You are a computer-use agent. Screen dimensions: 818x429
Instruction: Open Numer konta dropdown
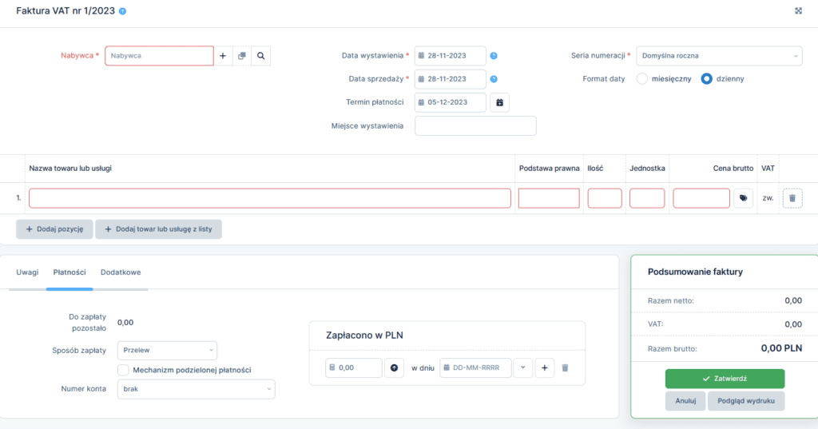[196, 389]
